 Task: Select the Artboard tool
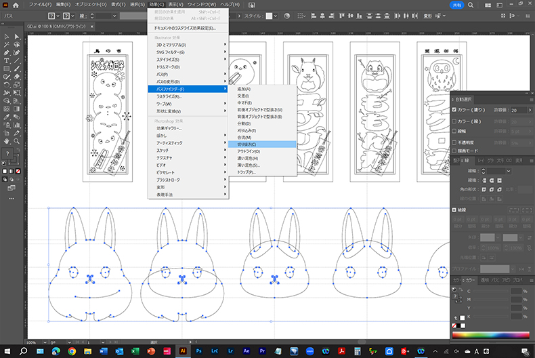[7, 133]
